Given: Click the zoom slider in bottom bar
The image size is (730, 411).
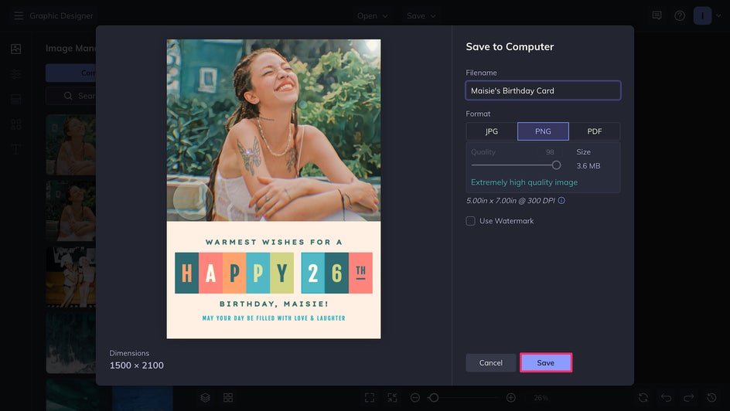Looking at the screenshot, I should pos(463,398).
